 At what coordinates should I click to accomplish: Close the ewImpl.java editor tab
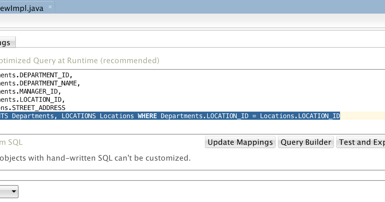50,6
